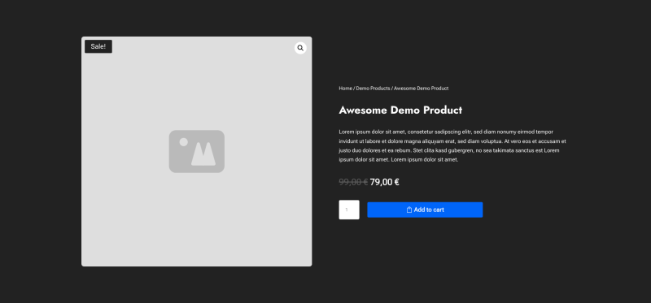The height and width of the screenshot is (303, 651).
Task: Click the magnifier zoom icon on product image
Action: [300, 48]
